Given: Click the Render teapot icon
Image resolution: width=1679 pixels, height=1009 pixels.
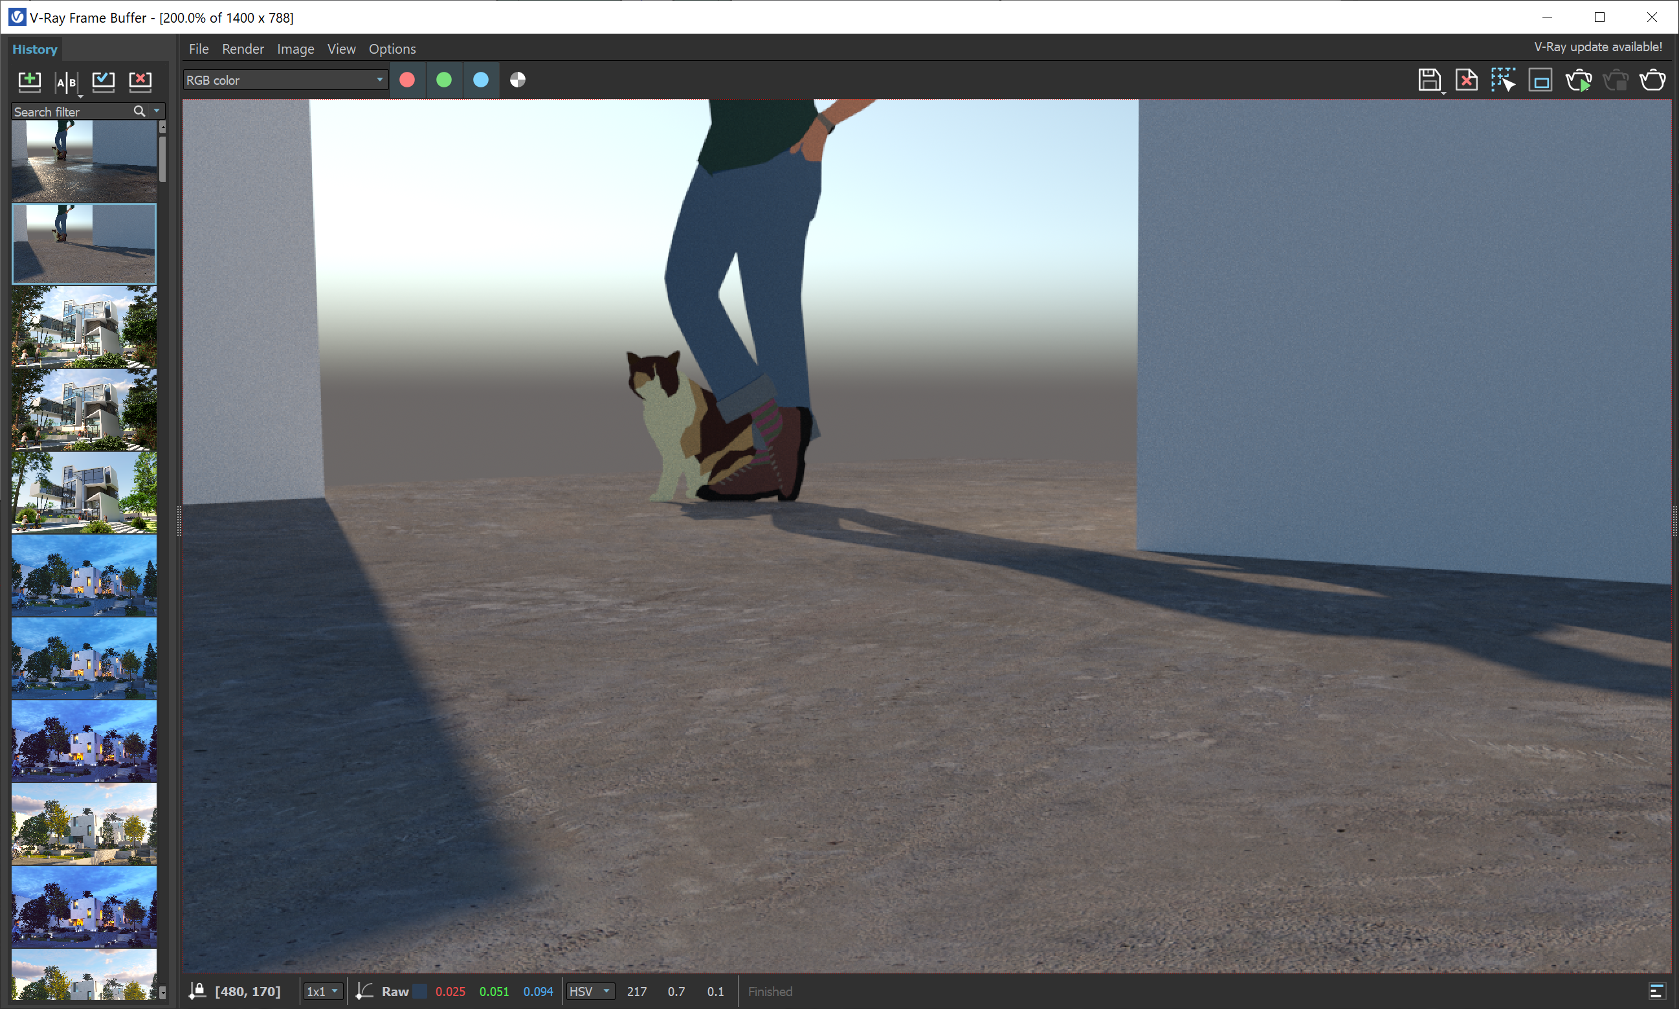Looking at the screenshot, I should click(x=1652, y=80).
